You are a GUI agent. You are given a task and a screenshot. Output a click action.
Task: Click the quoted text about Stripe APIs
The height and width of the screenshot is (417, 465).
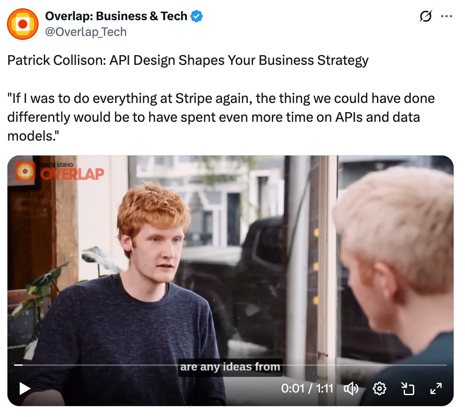[x=221, y=117]
